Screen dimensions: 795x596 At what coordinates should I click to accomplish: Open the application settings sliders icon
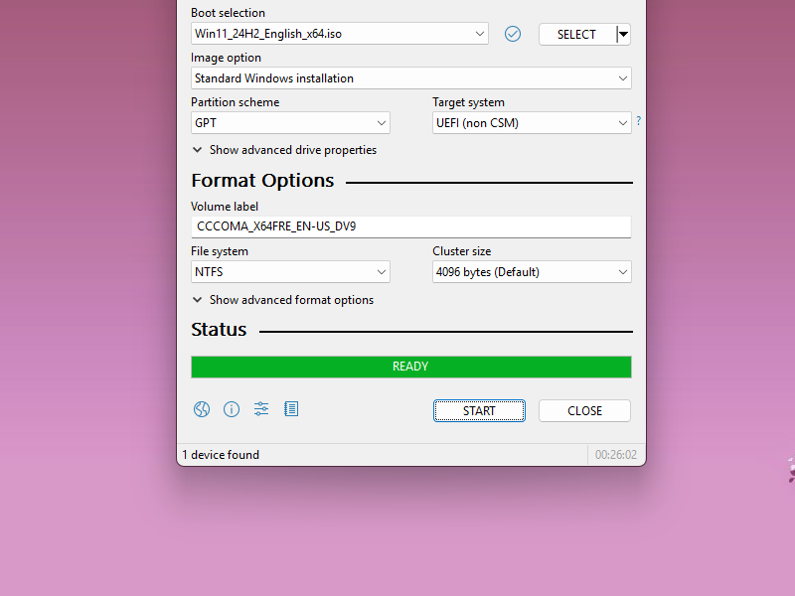click(261, 409)
